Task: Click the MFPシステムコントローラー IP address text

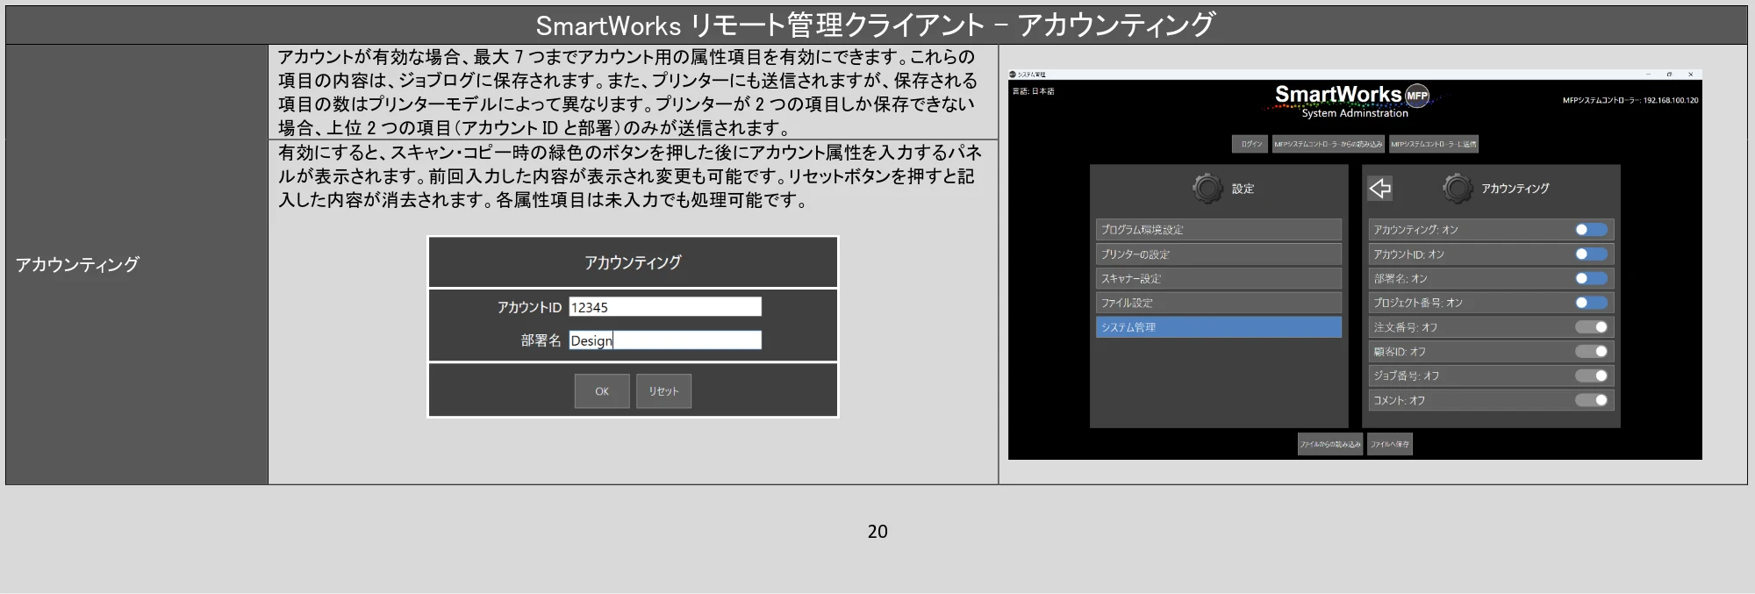Action: pyautogui.click(x=1630, y=100)
